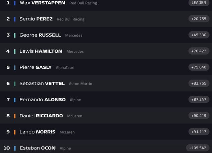This screenshot has height=153, width=212.
Task: Select the LEADER badge for Verstappen
Action: (199, 3)
